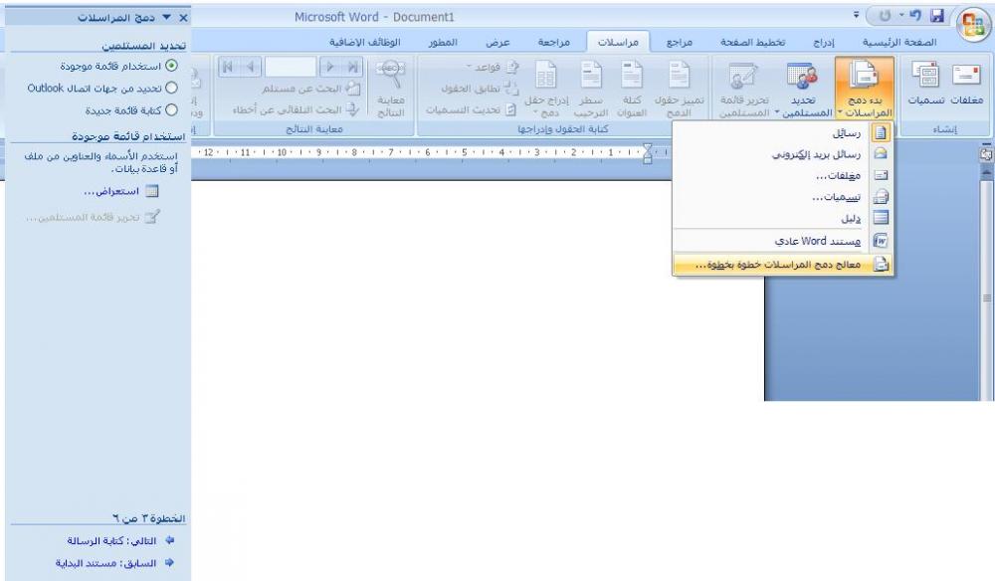The width and height of the screenshot is (995, 581).
Task: Open the Mail Merge pane options arrow
Action: click(167, 17)
